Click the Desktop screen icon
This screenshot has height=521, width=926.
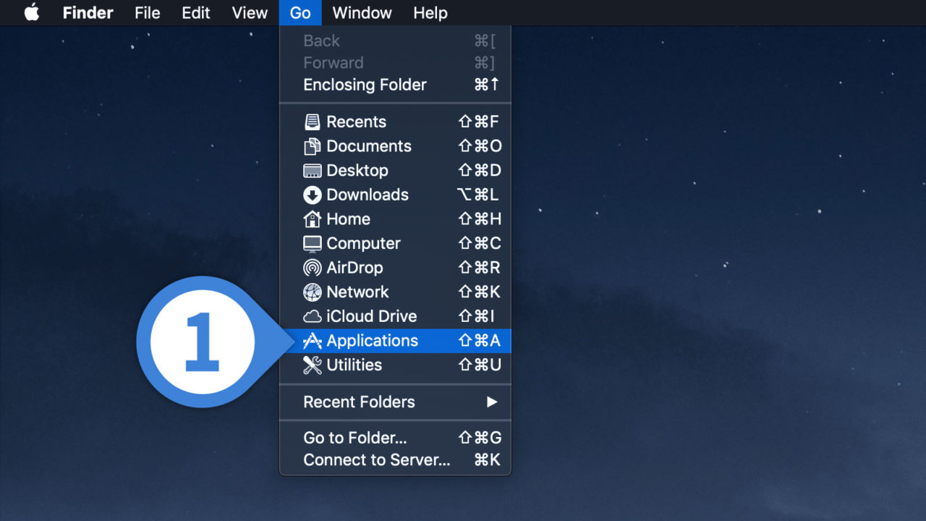312,171
